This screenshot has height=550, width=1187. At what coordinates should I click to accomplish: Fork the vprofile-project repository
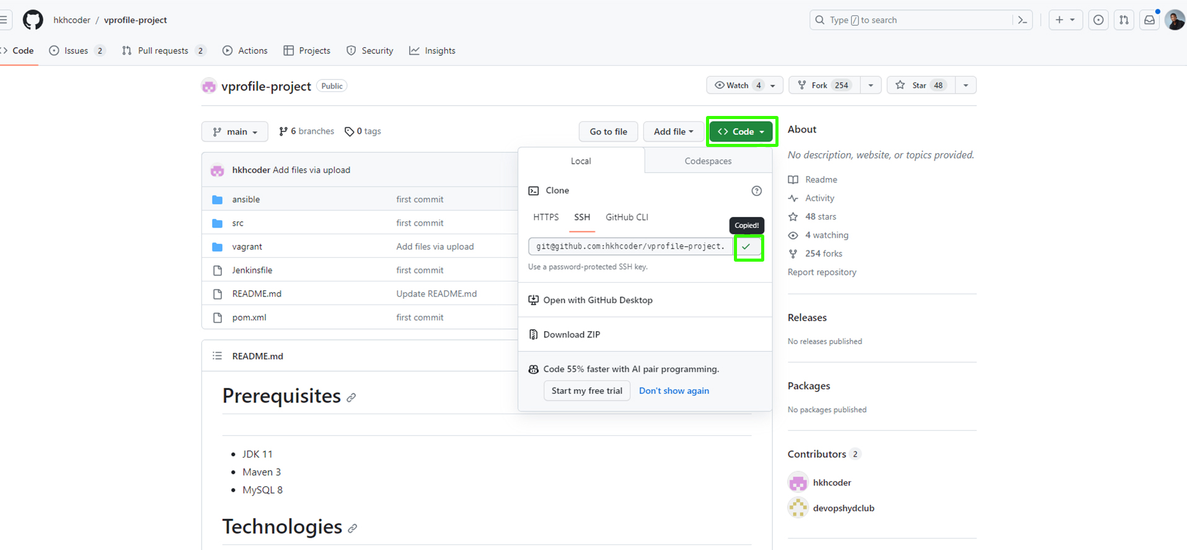point(824,85)
